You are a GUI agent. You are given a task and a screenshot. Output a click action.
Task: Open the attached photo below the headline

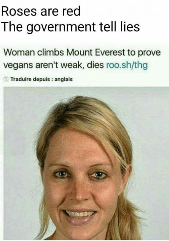86,163
